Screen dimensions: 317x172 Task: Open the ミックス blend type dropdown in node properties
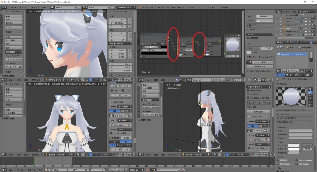click(x=260, y=34)
